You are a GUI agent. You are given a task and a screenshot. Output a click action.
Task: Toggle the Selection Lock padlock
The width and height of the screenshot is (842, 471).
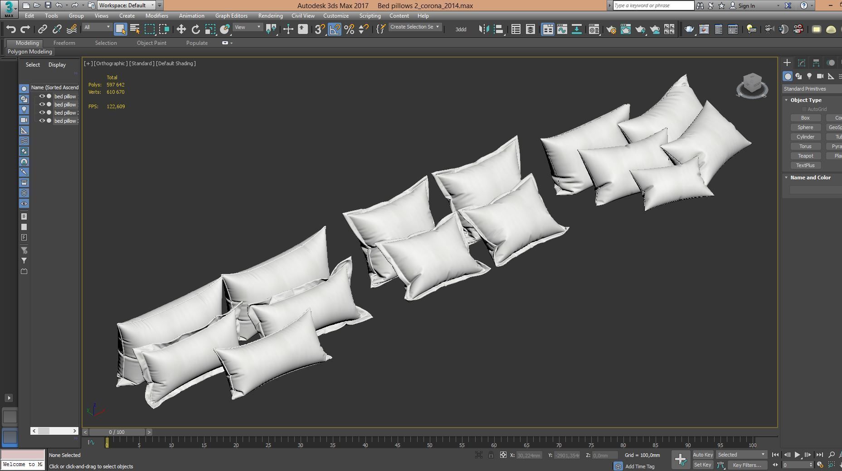(x=491, y=455)
